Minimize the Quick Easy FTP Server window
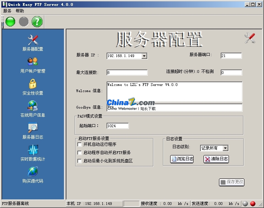This screenshot has width=264, height=208. point(247,4)
